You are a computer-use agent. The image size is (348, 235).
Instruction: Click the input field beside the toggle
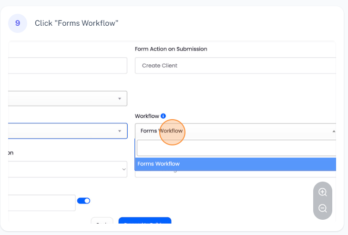point(42,202)
